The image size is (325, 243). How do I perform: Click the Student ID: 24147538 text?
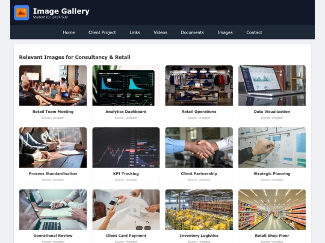[x=50, y=17]
